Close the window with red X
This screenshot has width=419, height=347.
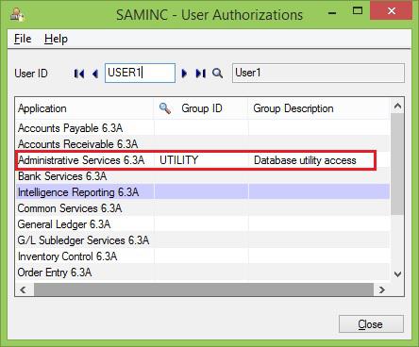click(x=391, y=11)
